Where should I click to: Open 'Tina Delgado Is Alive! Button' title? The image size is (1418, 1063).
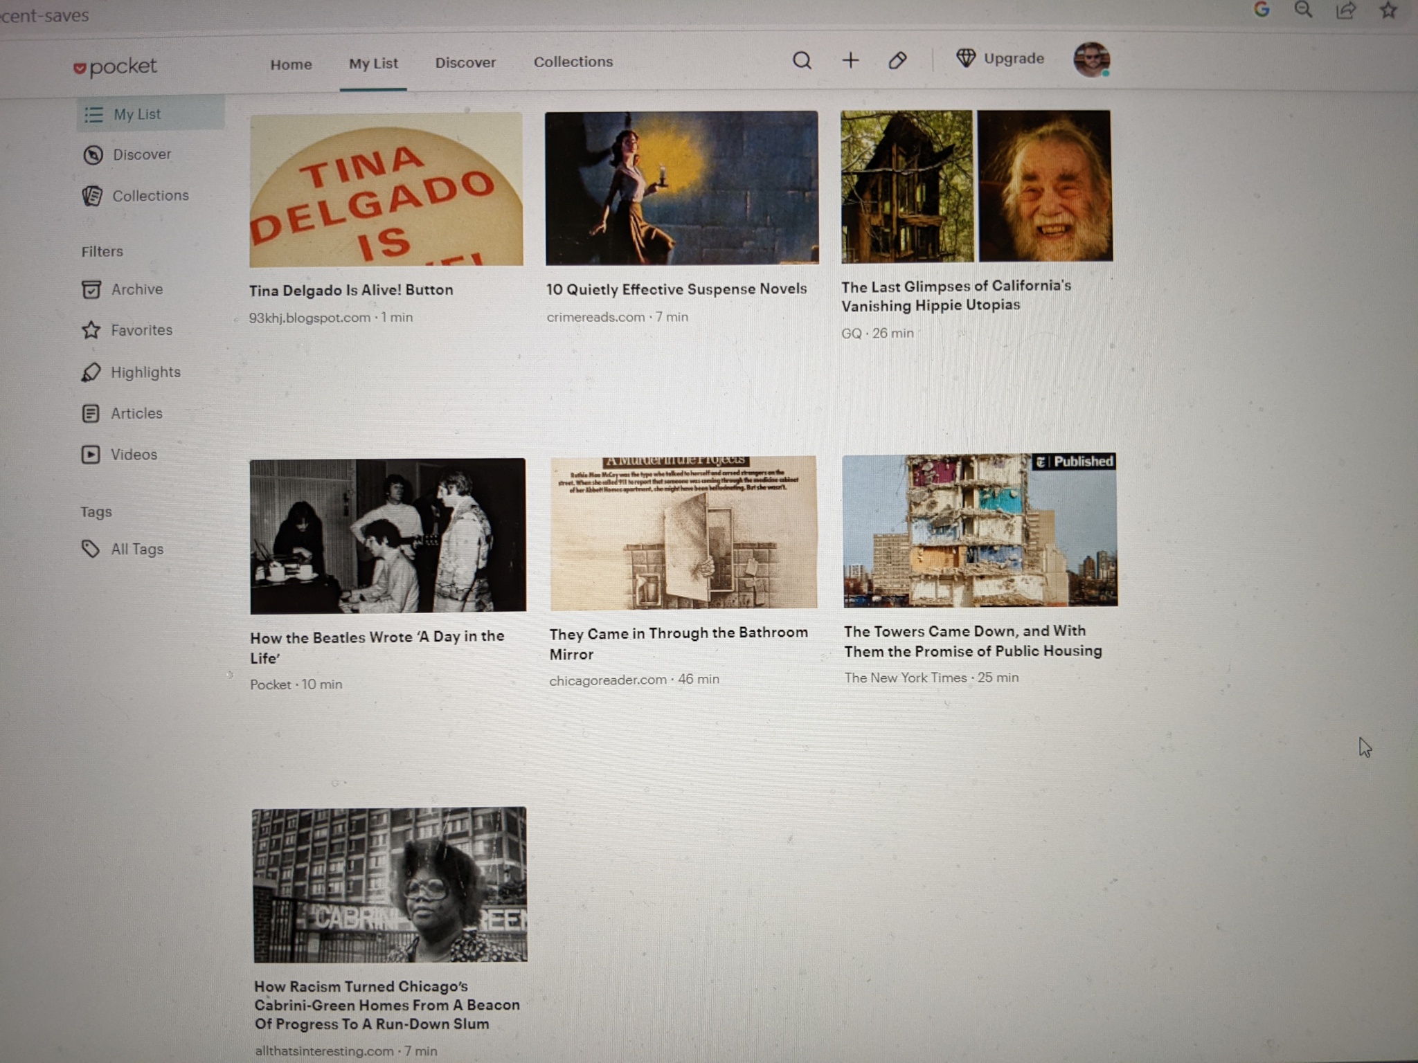click(351, 290)
